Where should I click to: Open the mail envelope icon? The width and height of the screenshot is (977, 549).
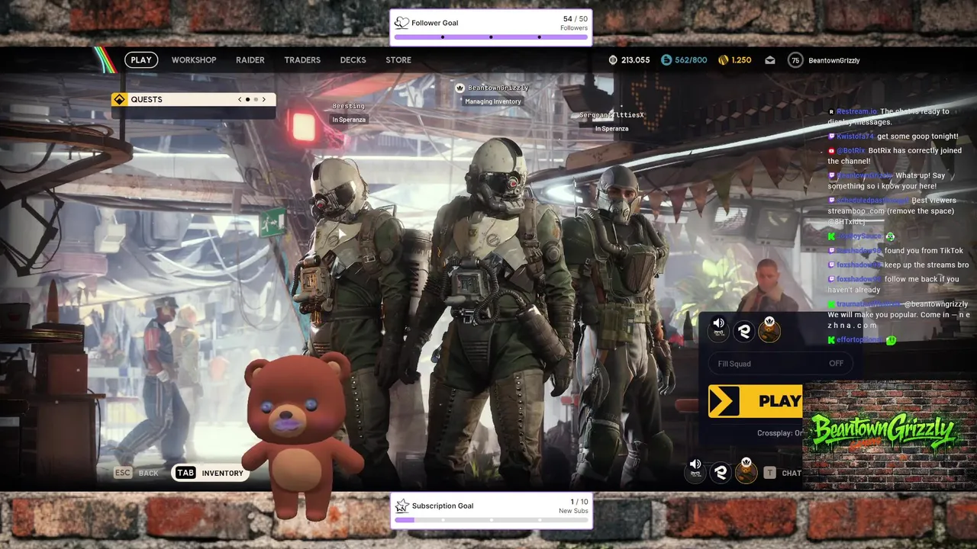(770, 60)
